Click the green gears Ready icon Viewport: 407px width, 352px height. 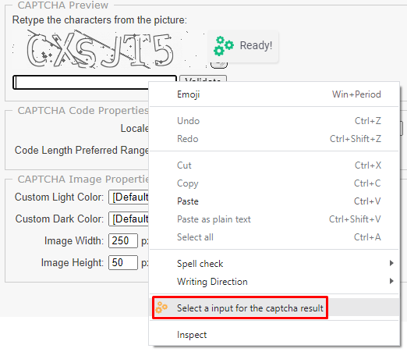tap(224, 46)
